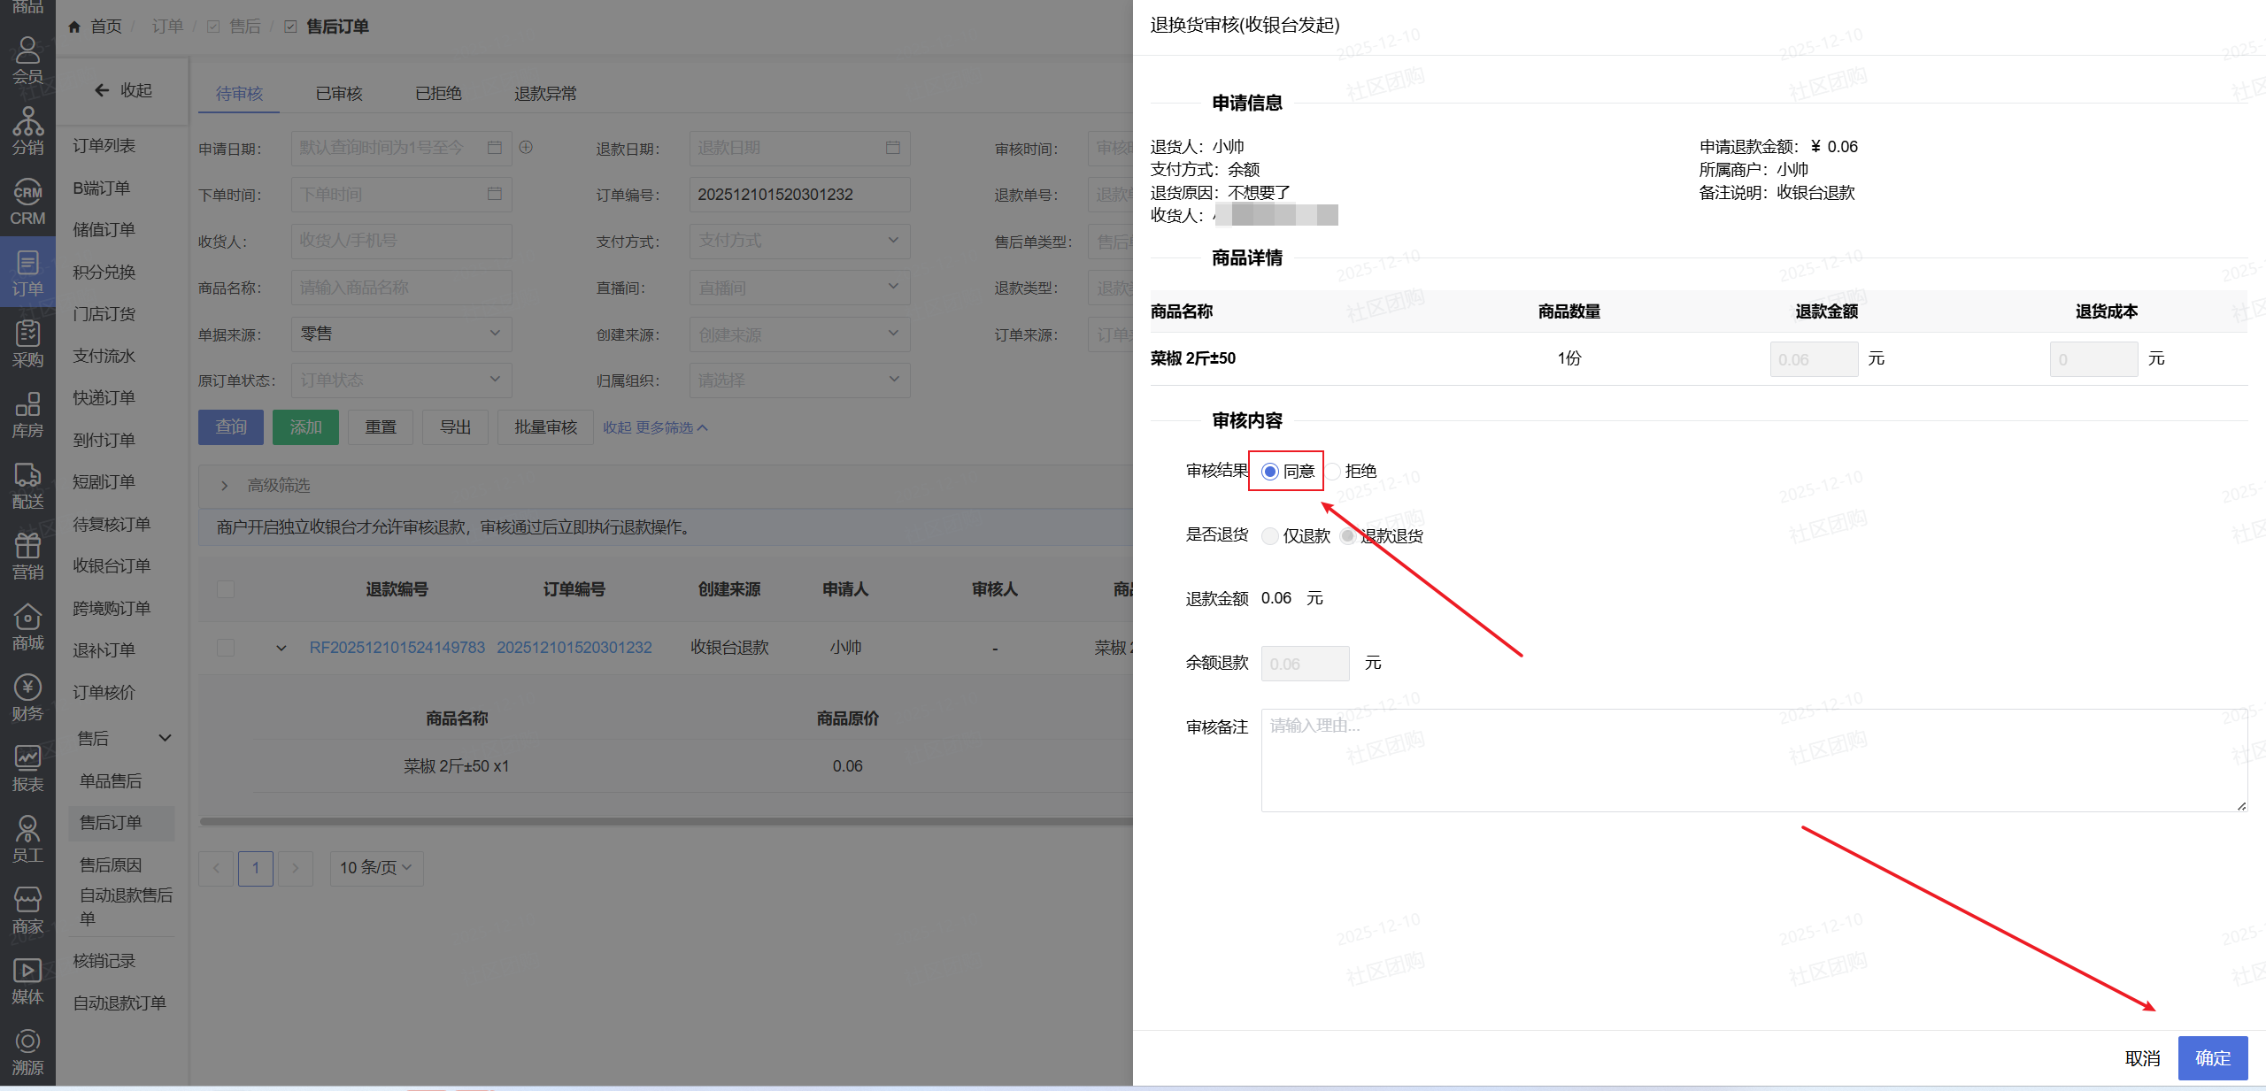2266x1091 pixels.
Task: Select the 拒绝 reject radio button
Action: click(x=1334, y=472)
